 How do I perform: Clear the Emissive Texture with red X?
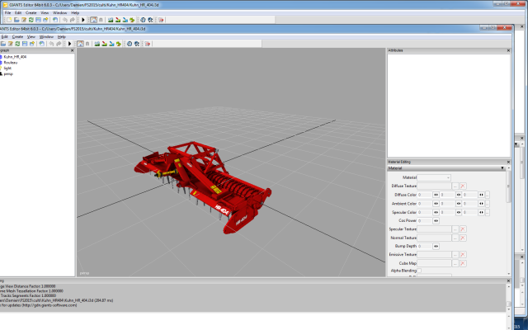point(463,255)
